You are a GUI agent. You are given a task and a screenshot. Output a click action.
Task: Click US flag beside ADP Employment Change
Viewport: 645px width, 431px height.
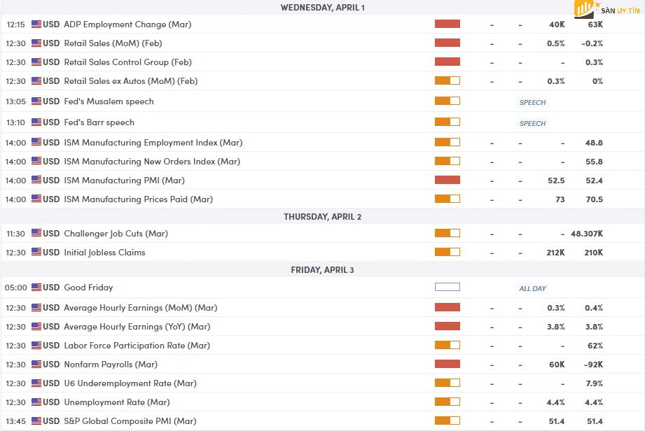click(x=36, y=24)
